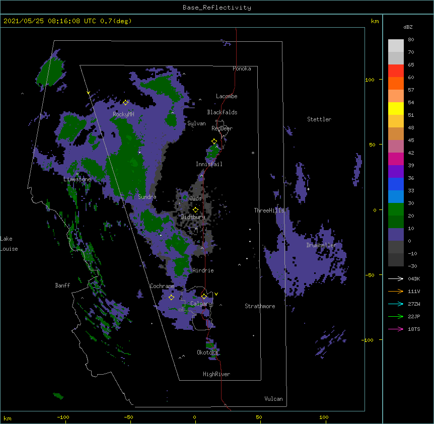Image resolution: width=434 pixels, height=424 pixels.
Task: Click the Airdrie city label
Action: [x=203, y=271]
